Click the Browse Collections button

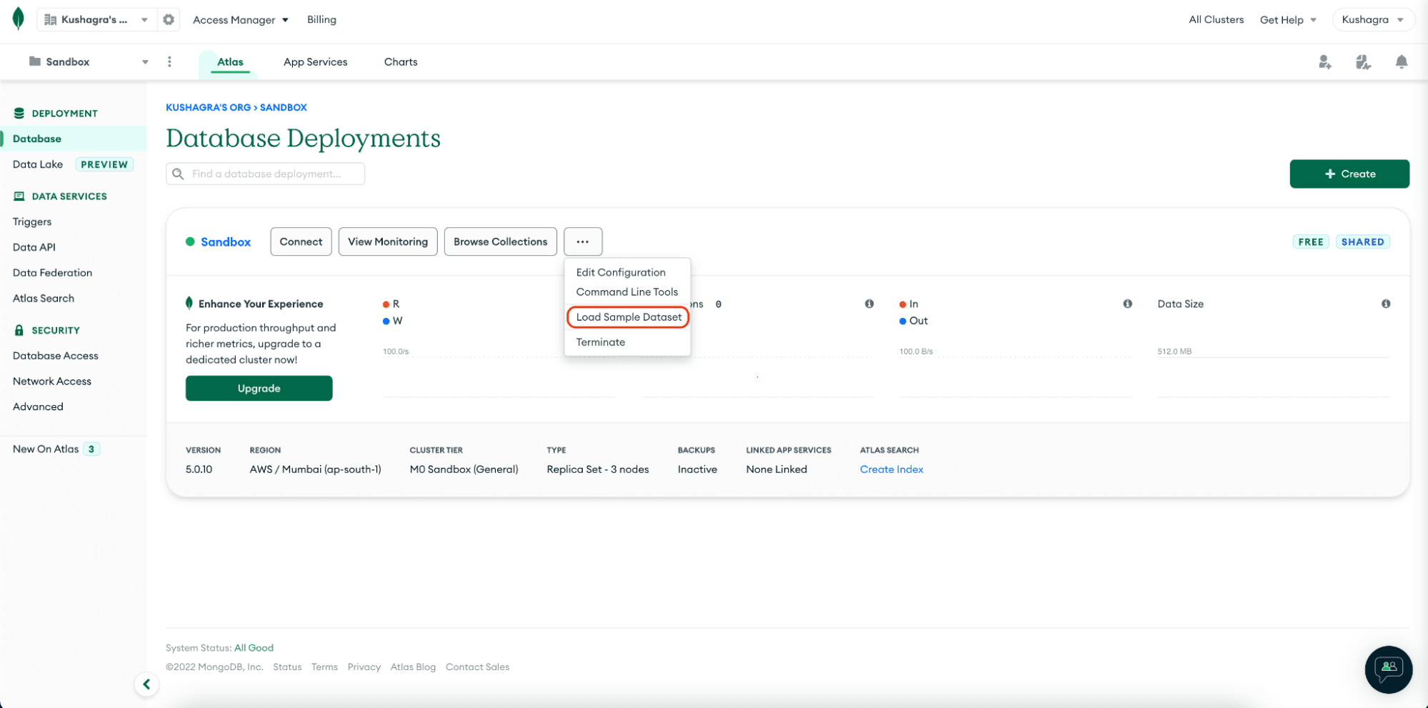pos(500,241)
